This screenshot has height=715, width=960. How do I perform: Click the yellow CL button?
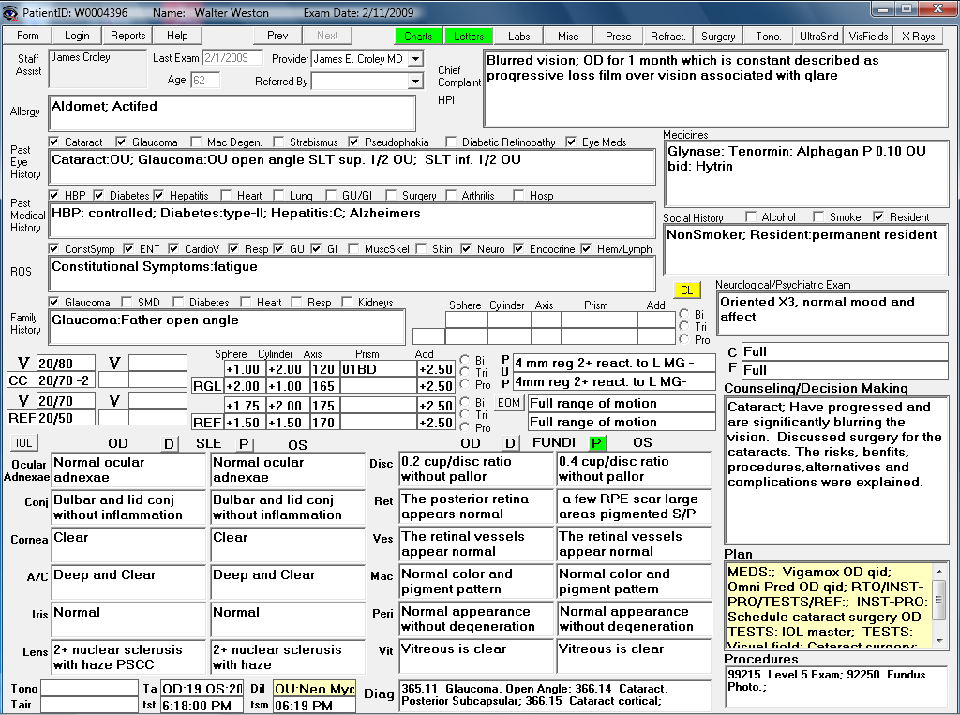(x=687, y=290)
